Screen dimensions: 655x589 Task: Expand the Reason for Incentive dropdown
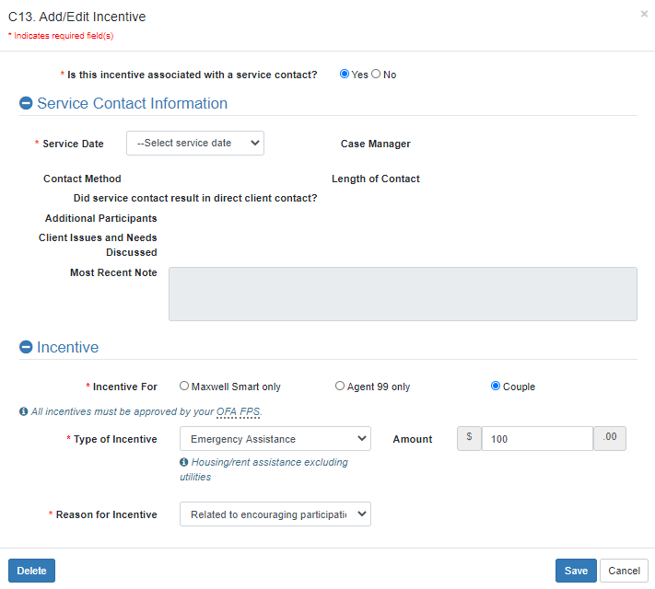pos(275,514)
